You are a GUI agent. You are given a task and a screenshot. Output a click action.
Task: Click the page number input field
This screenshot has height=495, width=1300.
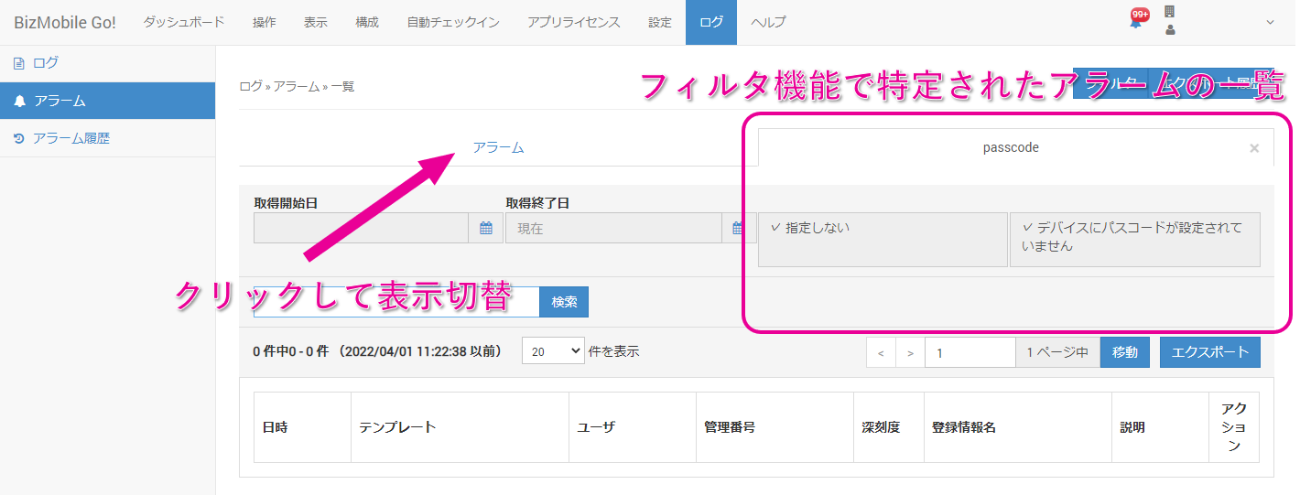coord(970,352)
